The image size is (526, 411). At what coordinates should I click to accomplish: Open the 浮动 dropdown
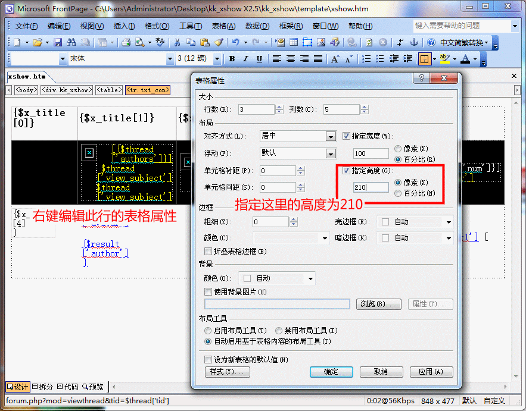coord(331,153)
